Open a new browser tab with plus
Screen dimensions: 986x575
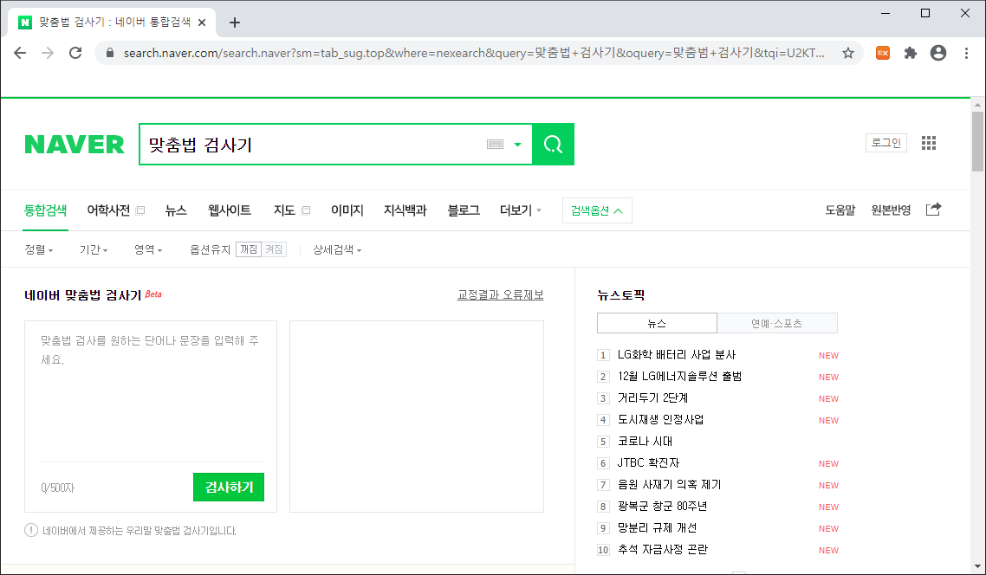(235, 23)
